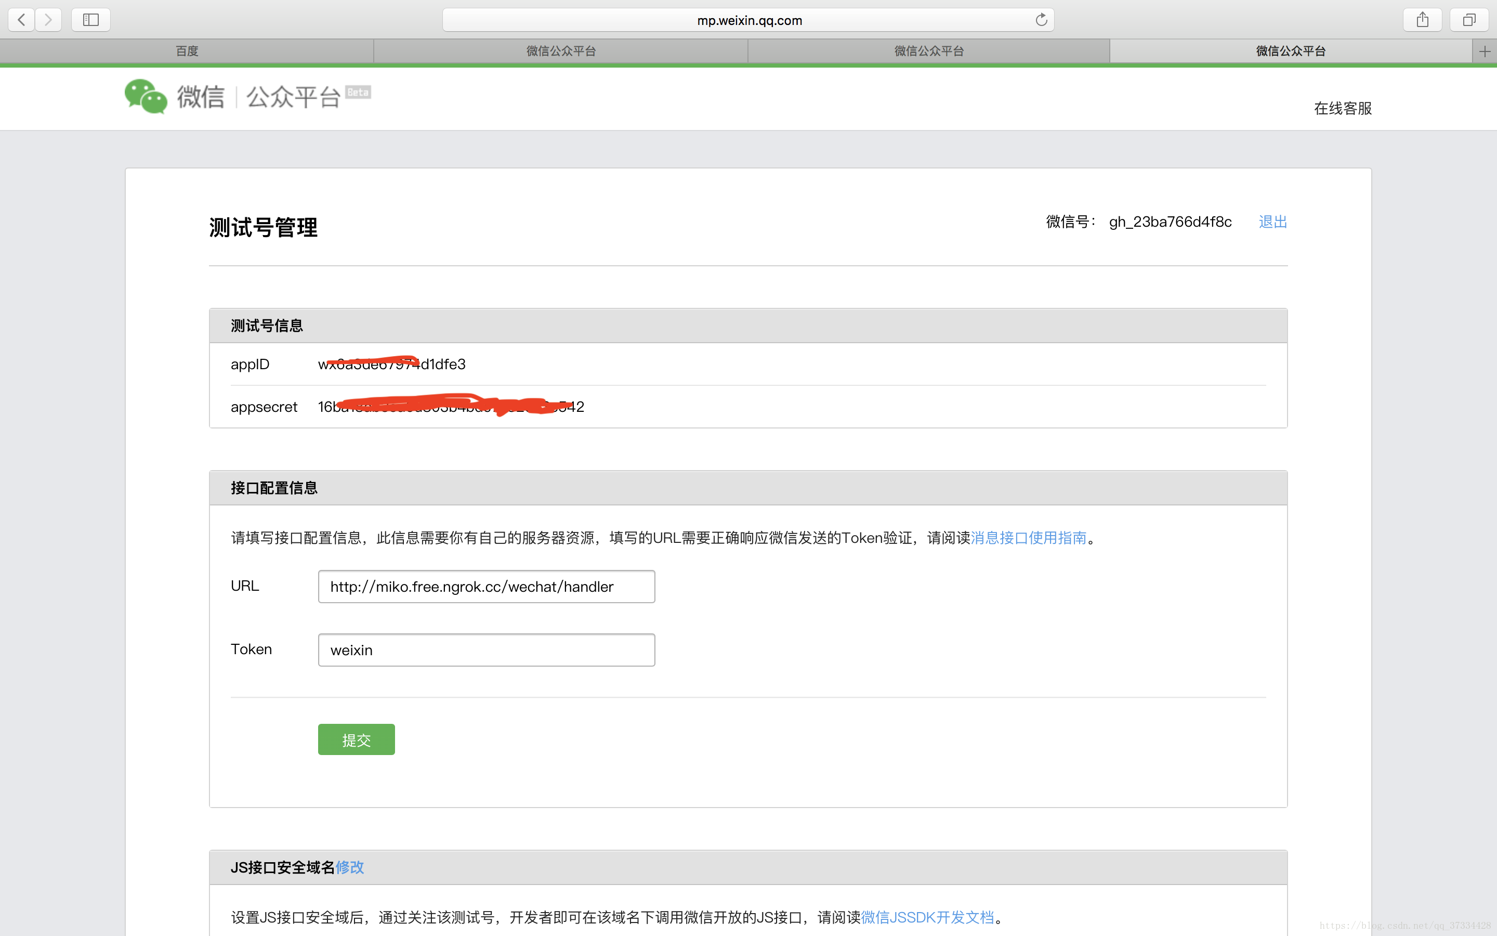This screenshot has height=936, width=1497.
Task: Toggle the Safari sidebar icon
Action: click(x=91, y=20)
